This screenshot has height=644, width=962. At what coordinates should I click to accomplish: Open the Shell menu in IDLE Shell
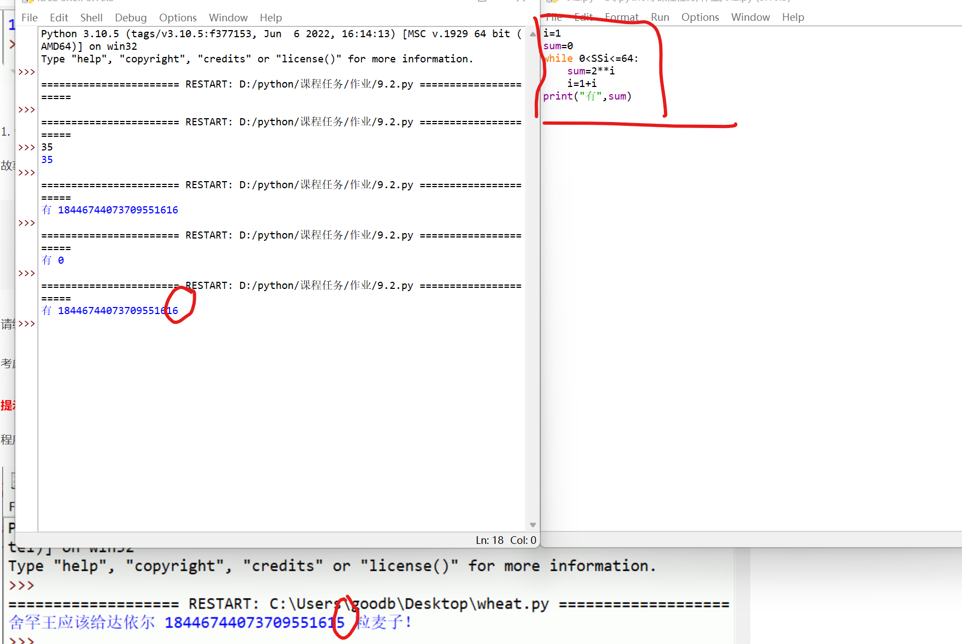coord(91,18)
